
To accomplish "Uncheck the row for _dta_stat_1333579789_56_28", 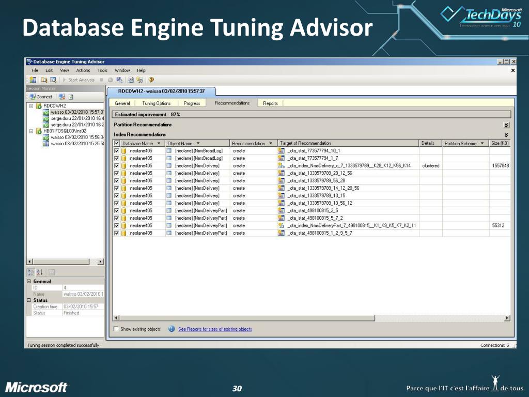I will tap(117, 180).
